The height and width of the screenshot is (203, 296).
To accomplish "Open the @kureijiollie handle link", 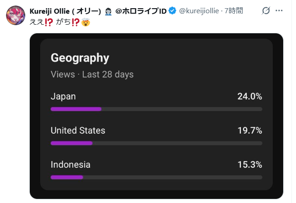I will (x=199, y=10).
